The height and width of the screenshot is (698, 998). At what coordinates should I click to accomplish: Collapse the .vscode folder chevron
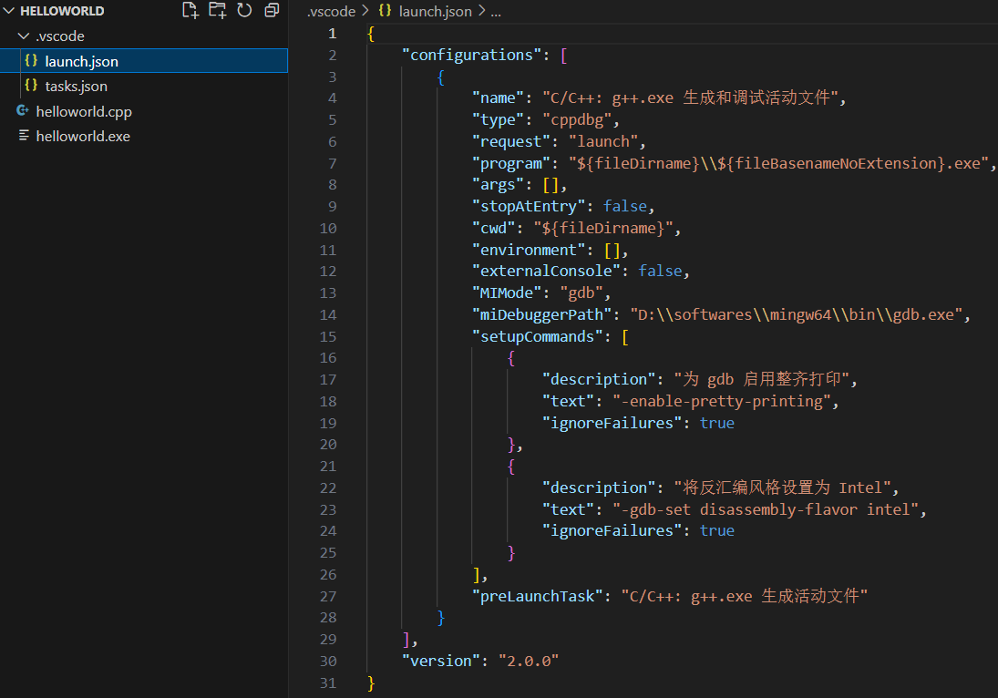(x=23, y=36)
